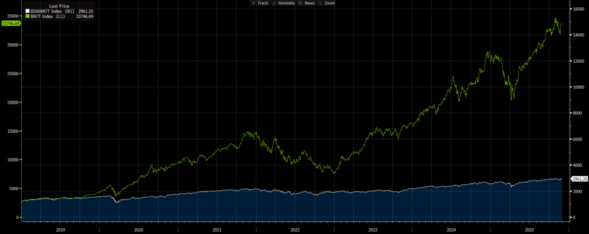The image size is (589, 234).
Task: Show News on the chart
Action: [307, 3]
